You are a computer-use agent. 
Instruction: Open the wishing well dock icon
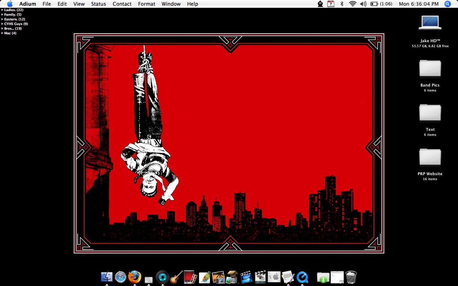click(x=232, y=277)
